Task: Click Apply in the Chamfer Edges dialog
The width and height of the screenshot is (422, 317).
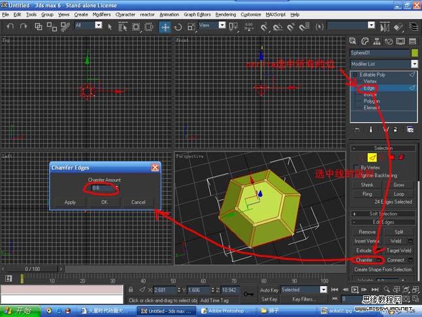Action: (70, 202)
